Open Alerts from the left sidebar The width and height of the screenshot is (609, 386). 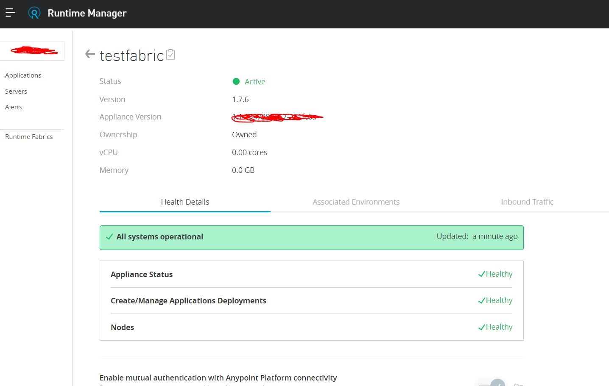pos(14,107)
